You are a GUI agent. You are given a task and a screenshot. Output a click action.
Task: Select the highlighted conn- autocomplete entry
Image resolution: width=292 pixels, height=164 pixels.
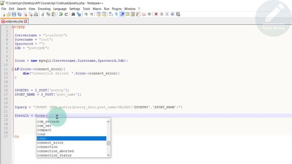click(x=72, y=138)
